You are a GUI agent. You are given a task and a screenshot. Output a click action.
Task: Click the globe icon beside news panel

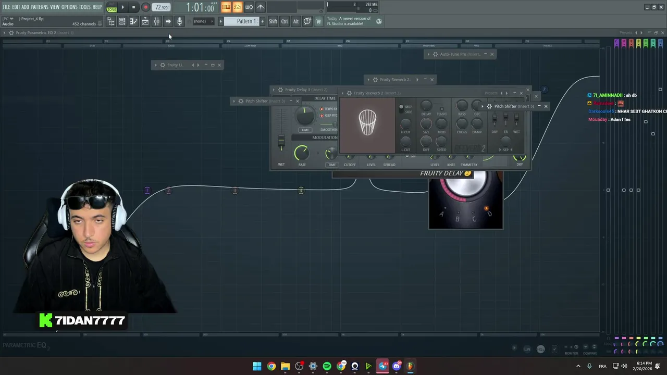[379, 21]
